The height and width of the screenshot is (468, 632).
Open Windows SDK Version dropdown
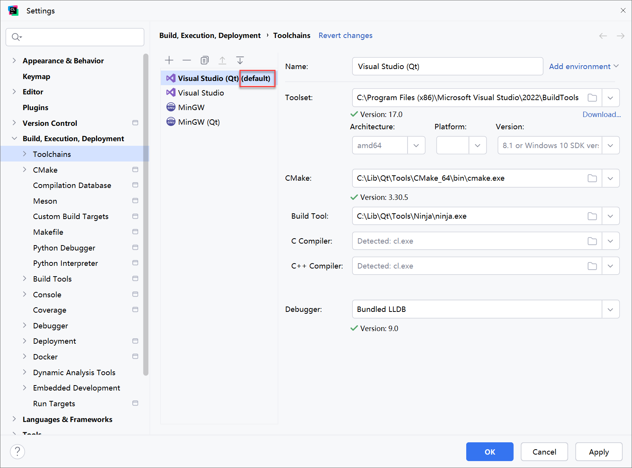[x=611, y=145]
